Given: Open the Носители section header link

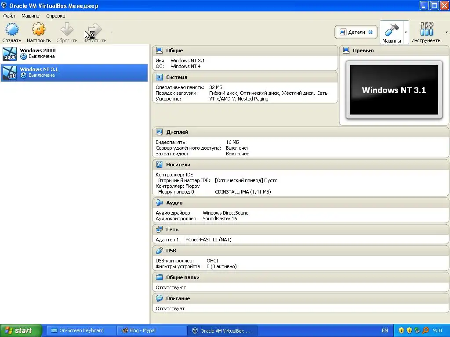Looking at the screenshot, I should [x=178, y=165].
